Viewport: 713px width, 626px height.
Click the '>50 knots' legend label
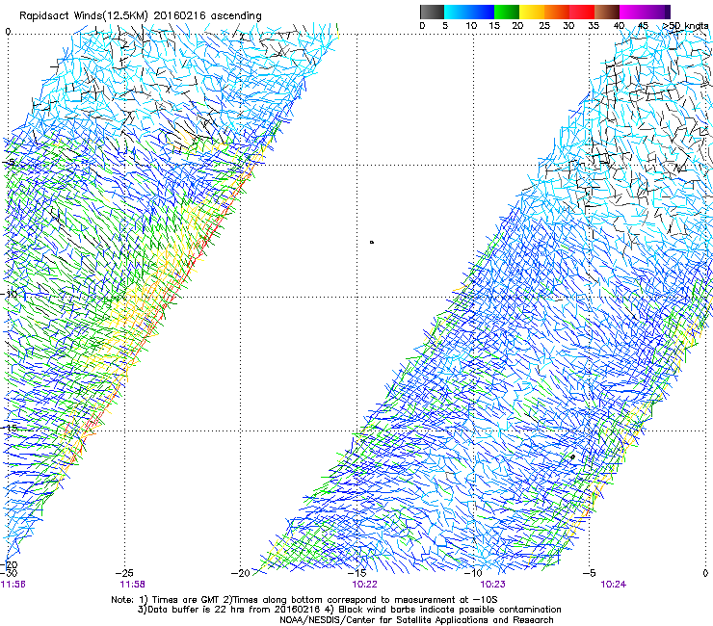[x=686, y=26]
